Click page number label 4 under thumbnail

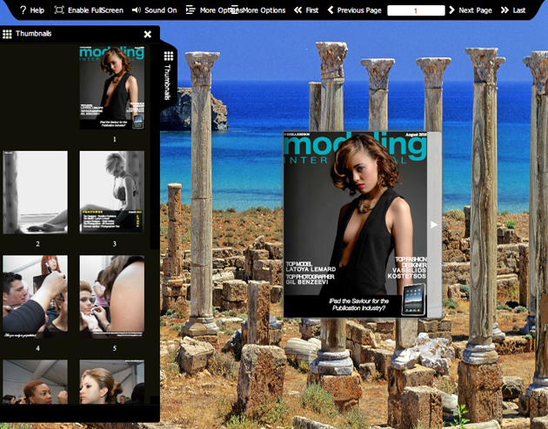tap(37, 348)
